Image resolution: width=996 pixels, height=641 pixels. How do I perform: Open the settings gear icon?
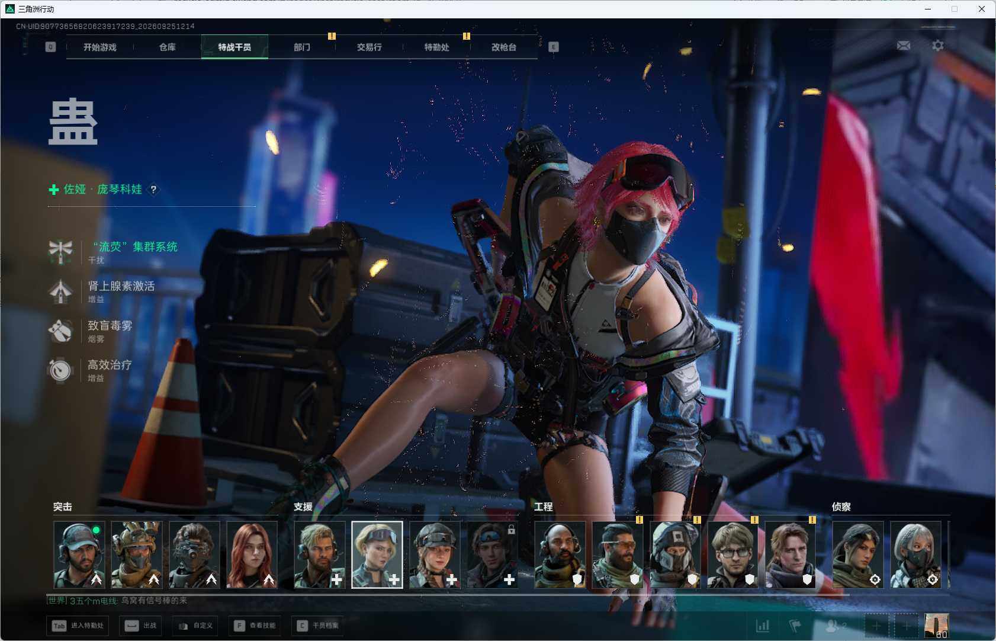tap(938, 46)
